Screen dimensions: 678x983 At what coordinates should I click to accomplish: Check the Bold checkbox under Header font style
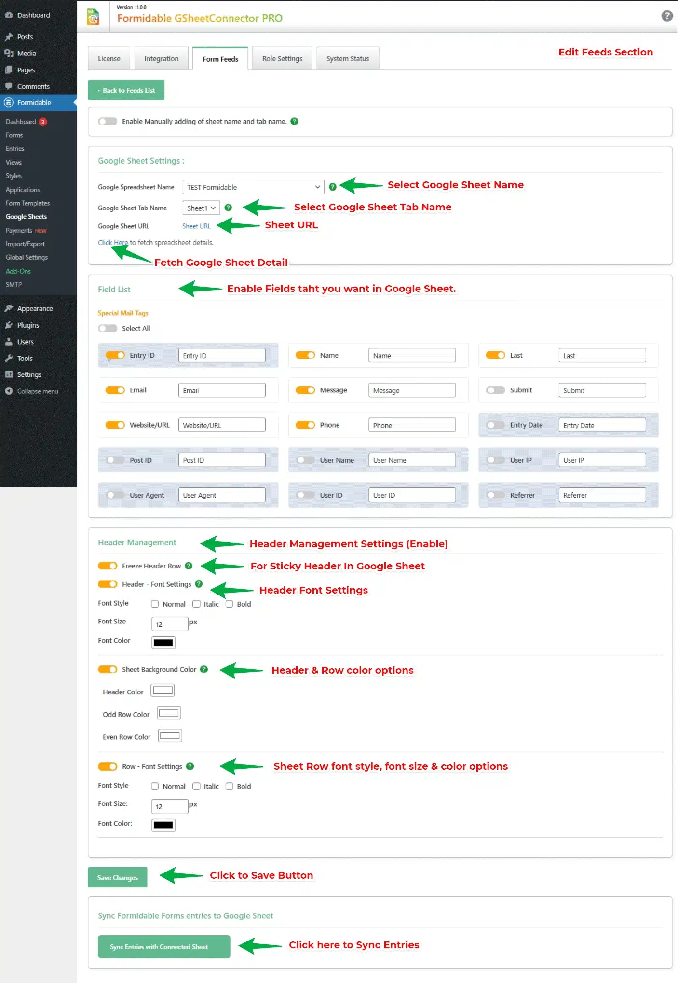[x=230, y=604]
